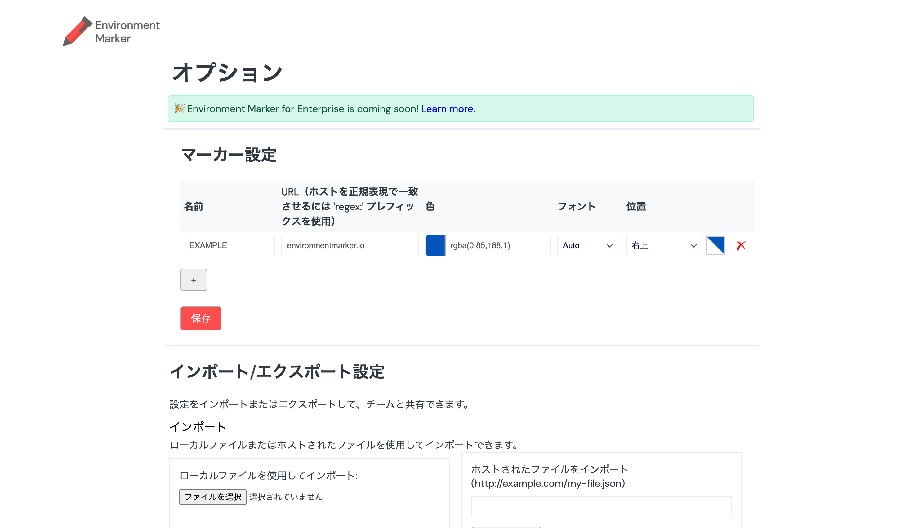The image size is (918, 528).
Task: Click the インポート subheading
Action: [x=198, y=427]
